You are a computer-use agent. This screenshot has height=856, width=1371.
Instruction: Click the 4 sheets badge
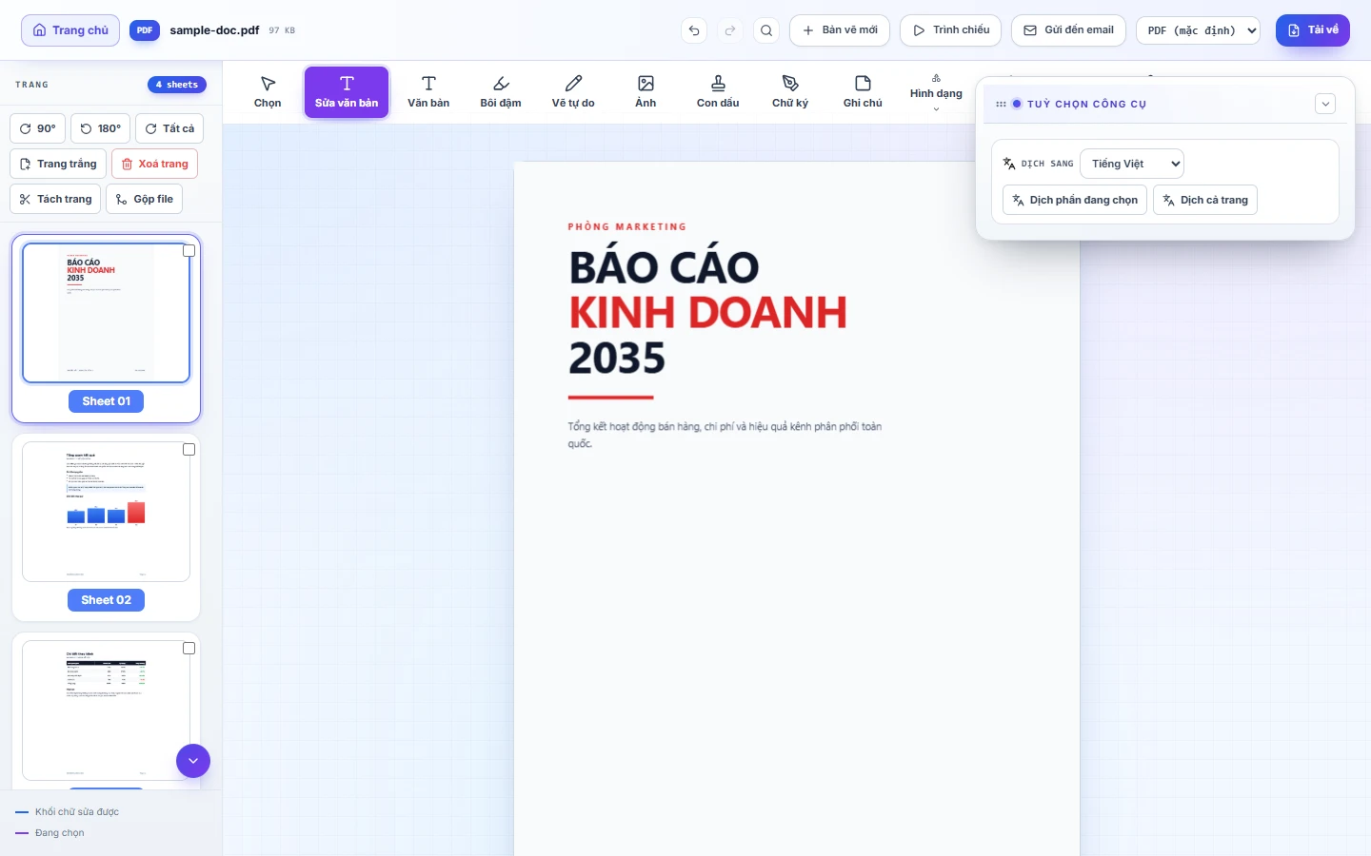177,85
